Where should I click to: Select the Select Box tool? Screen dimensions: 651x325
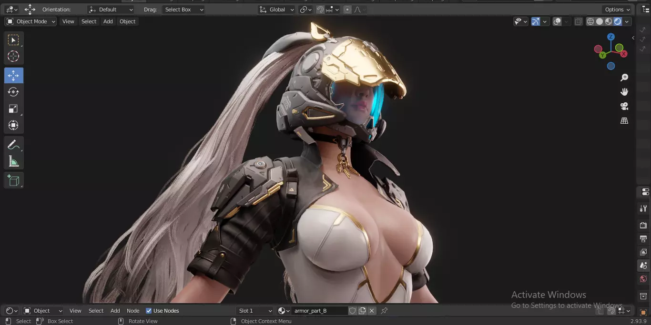[x=13, y=40]
